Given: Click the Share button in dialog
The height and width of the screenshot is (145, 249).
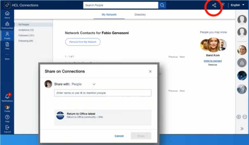Looking at the screenshot, I should pyautogui.click(x=141, y=136).
